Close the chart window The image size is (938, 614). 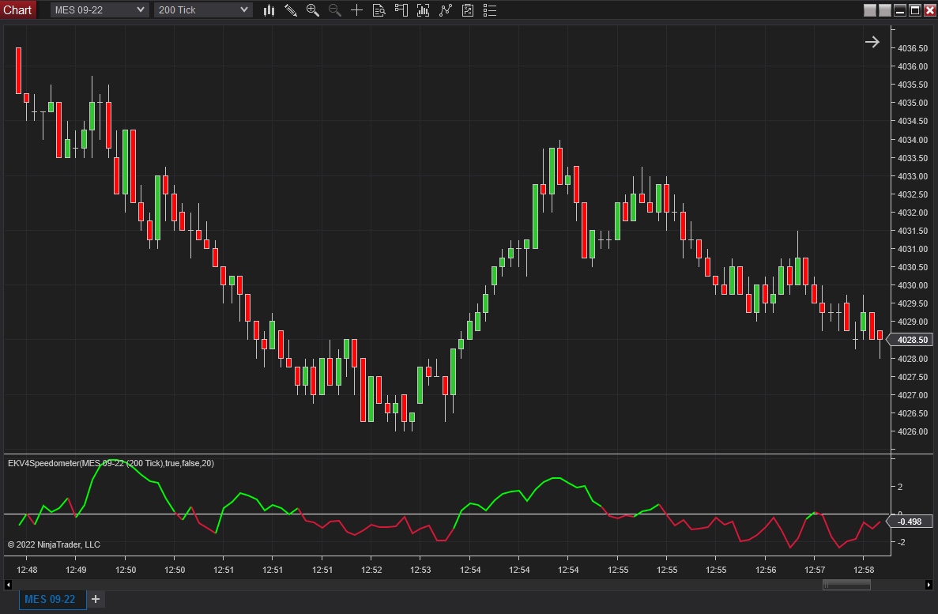click(x=929, y=10)
